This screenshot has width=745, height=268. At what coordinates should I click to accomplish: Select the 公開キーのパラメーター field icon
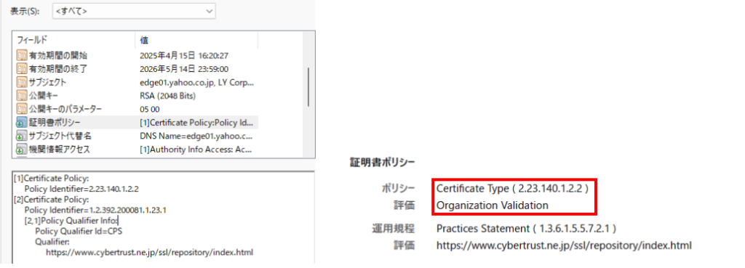(x=22, y=109)
